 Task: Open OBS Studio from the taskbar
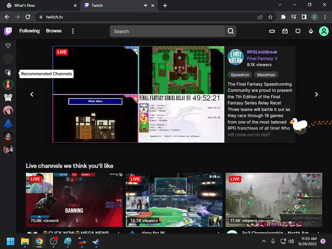pyautogui.click(x=53, y=241)
